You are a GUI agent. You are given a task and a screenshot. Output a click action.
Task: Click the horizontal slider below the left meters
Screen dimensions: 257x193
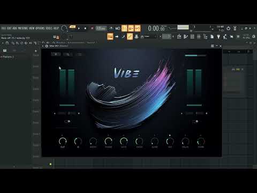click(67, 105)
